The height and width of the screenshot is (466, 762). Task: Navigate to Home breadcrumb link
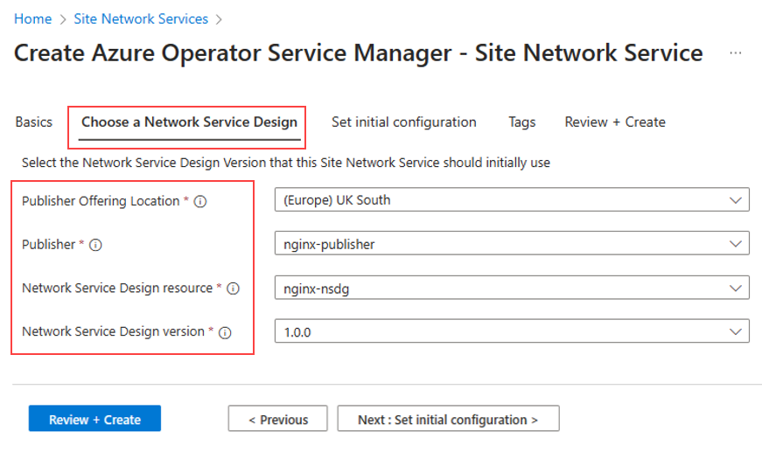(x=32, y=18)
